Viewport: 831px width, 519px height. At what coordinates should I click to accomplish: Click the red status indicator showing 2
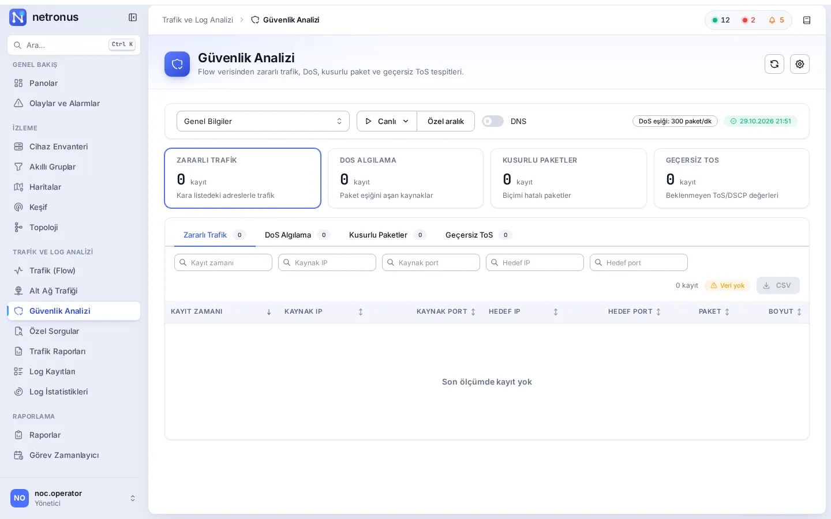click(749, 20)
